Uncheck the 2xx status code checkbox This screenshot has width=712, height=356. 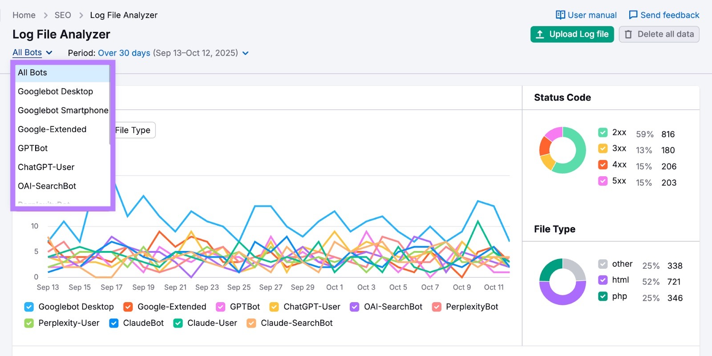(603, 133)
